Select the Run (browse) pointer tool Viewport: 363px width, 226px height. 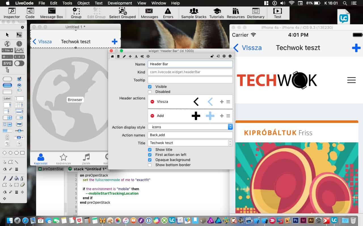coord(7,35)
